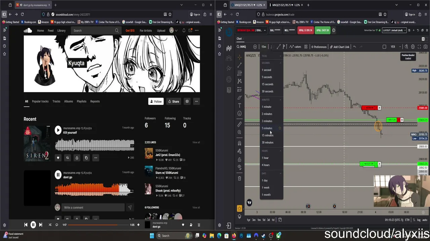
Task: Toggle repeat in the SoundCloud player
Action: pos(57,225)
